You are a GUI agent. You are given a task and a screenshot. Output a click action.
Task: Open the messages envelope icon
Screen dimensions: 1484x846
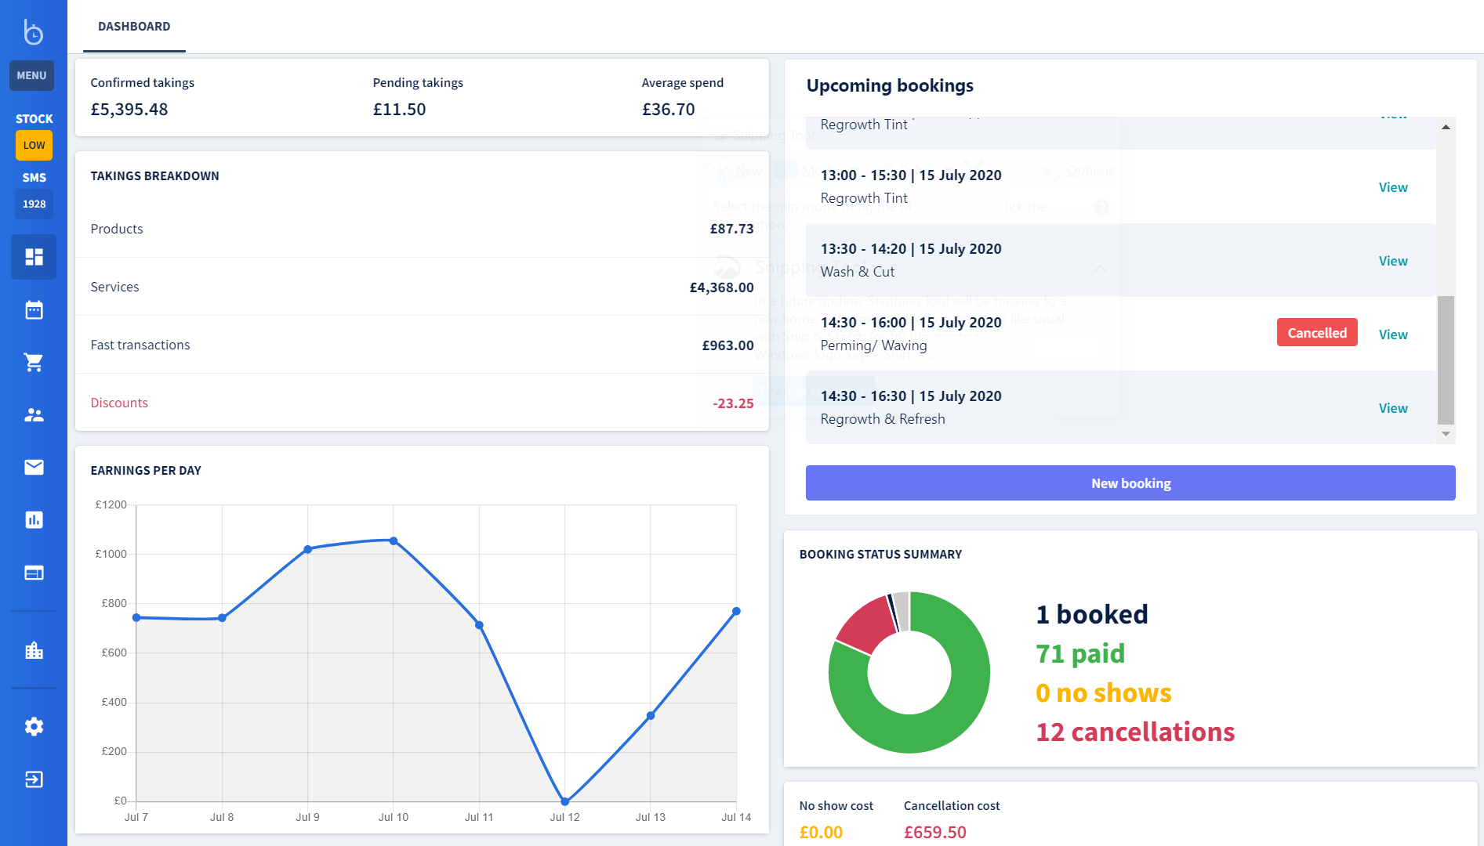point(34,467)
